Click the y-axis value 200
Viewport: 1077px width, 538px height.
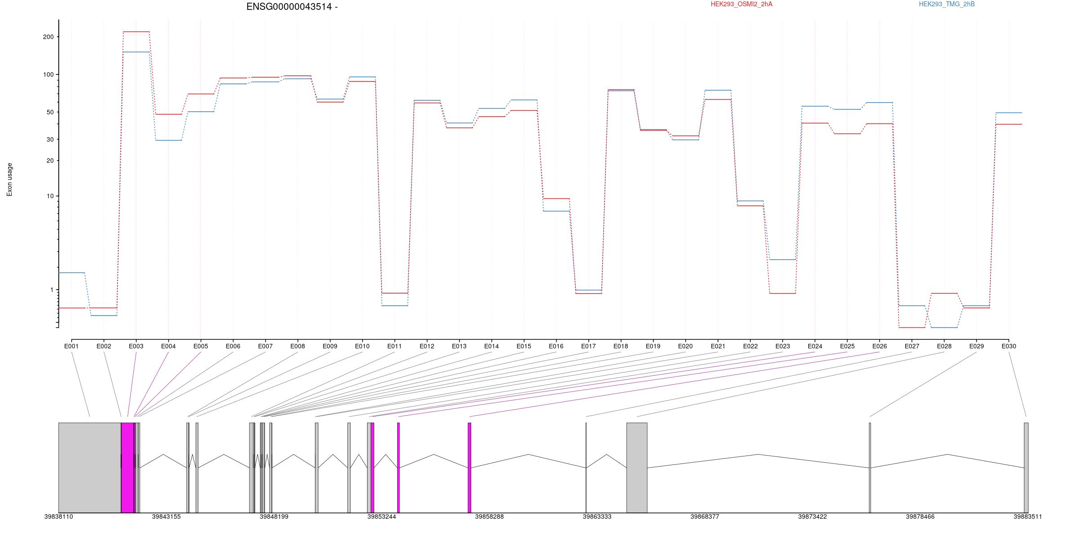point(48,37)
